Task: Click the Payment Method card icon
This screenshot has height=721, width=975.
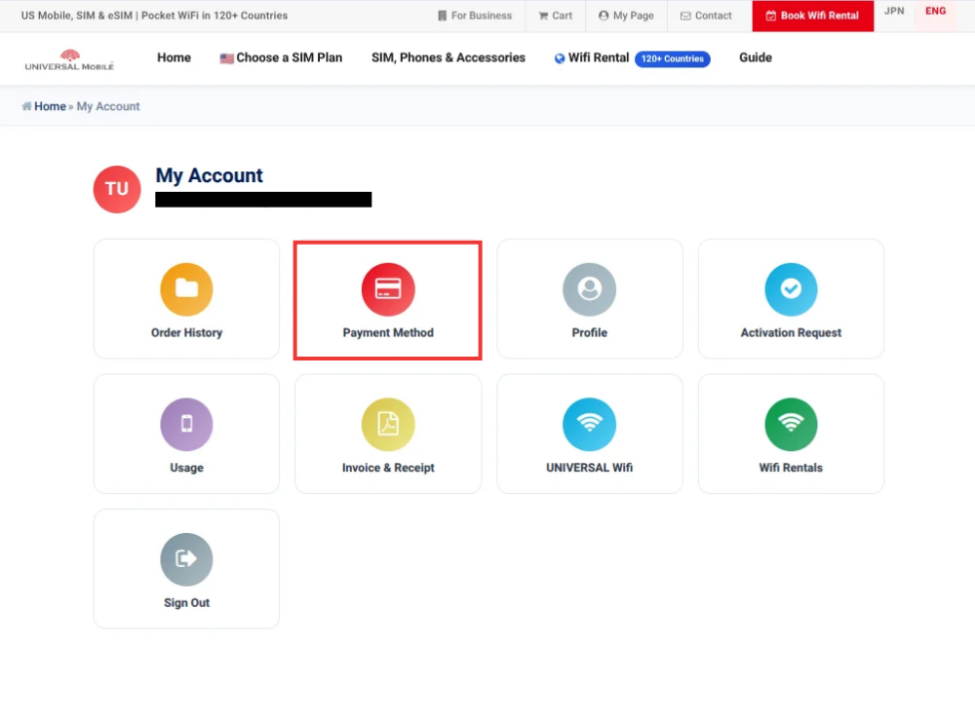Action: (388, 289)
